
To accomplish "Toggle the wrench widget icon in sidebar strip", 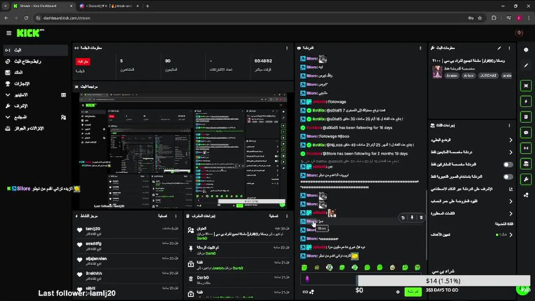I will tap(526, 179).
